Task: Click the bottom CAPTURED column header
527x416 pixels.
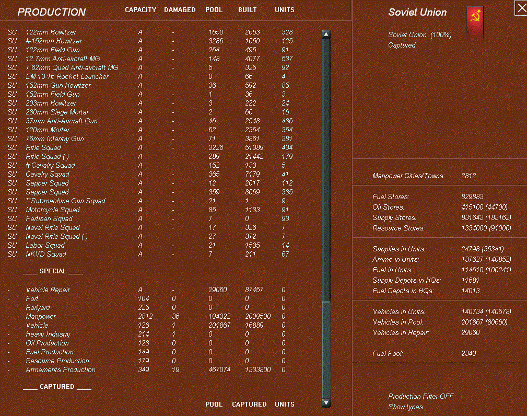Action: (x=249, y=404)
